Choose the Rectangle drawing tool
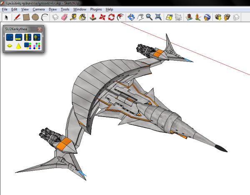250x195 pixels. (x=26, y=17)
